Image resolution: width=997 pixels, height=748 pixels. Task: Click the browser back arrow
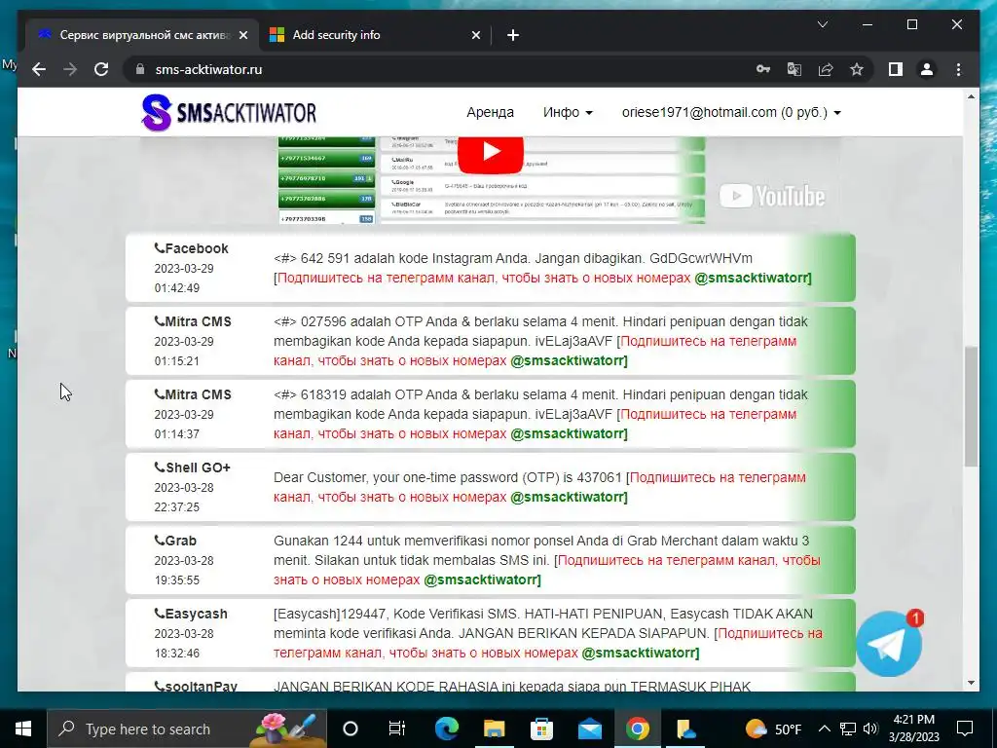coord(39,69)
